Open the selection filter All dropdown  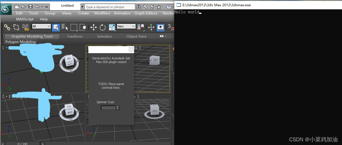coord(41,26)
